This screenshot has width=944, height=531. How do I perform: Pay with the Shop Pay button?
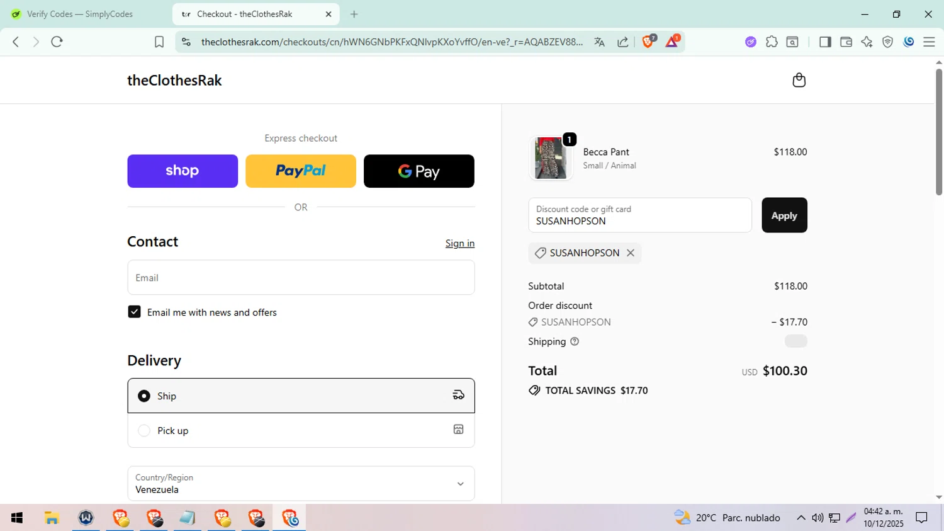[x=183, y=171]
